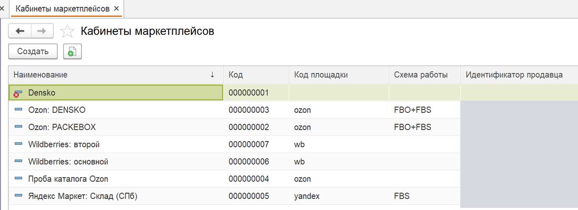This screenshot has width=578, height=210.
Task: Click the back navigation arrow
Action: click(20, 32)
